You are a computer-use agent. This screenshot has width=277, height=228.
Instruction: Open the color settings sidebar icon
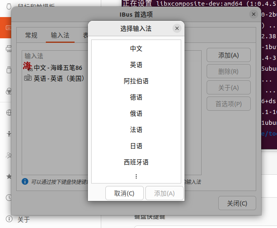(9, 91)
